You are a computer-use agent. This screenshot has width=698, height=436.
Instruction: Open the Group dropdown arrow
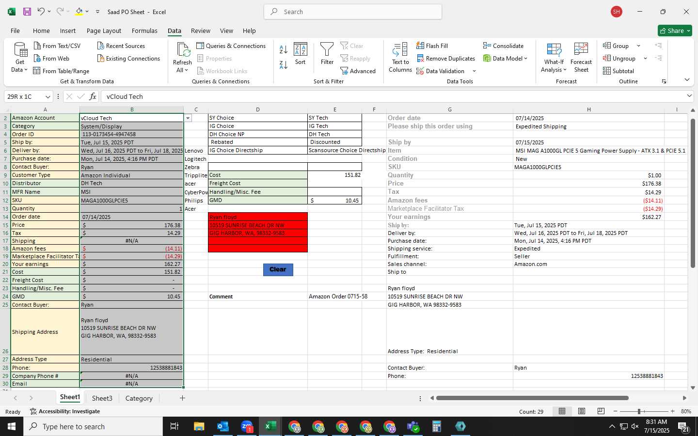638,46
